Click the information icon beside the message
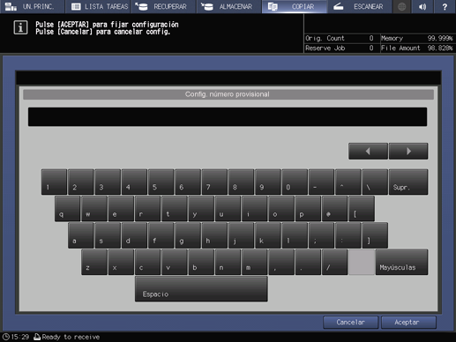Image resolution: width=456 pixels, height=342 pixels. point(20,27)
